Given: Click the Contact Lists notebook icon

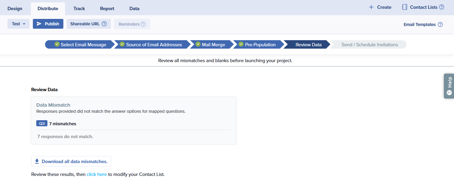Looking at the screenshot, I should coord(405,7).
